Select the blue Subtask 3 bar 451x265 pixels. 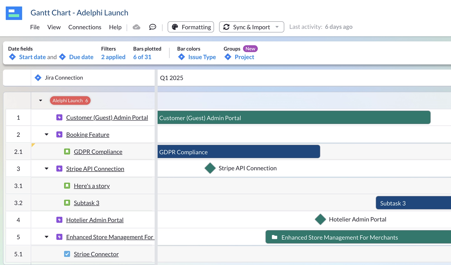point(413,203)
